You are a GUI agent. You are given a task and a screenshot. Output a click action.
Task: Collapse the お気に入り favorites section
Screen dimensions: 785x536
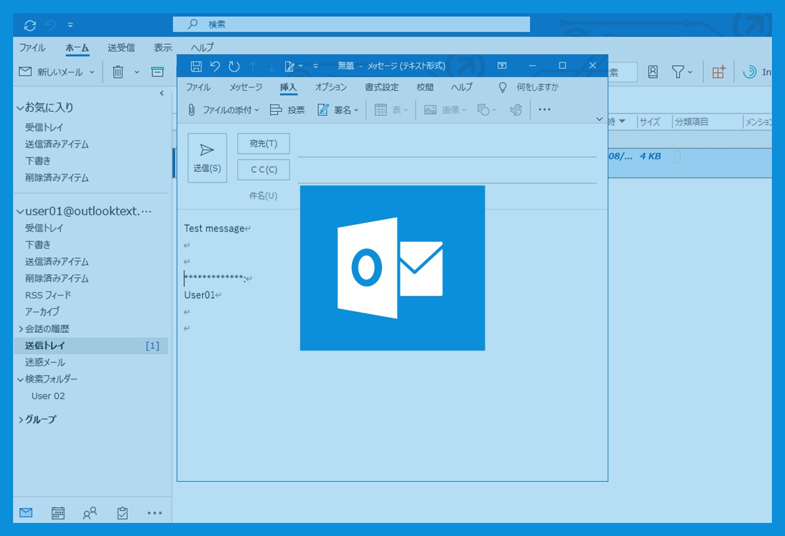(21, 108)
